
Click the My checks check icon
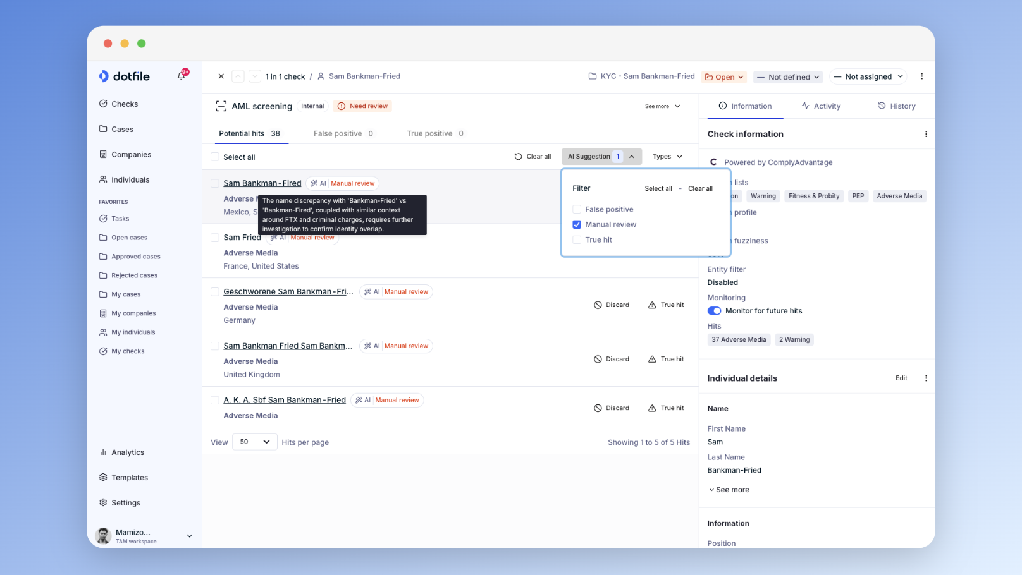[103, 351]
